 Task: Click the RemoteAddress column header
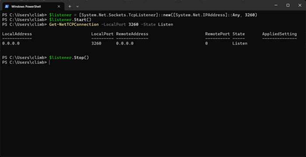[x=132, y=34]
